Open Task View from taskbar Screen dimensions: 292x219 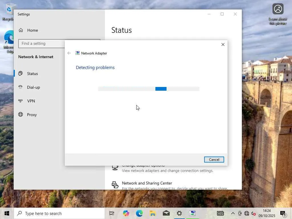coord(112,213)
